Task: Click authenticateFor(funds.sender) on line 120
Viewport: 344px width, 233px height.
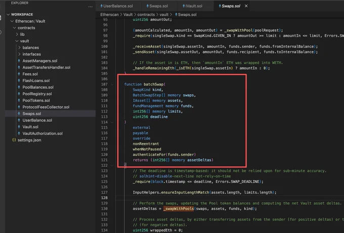Action: pyautogui.click(x=164, y=155)
